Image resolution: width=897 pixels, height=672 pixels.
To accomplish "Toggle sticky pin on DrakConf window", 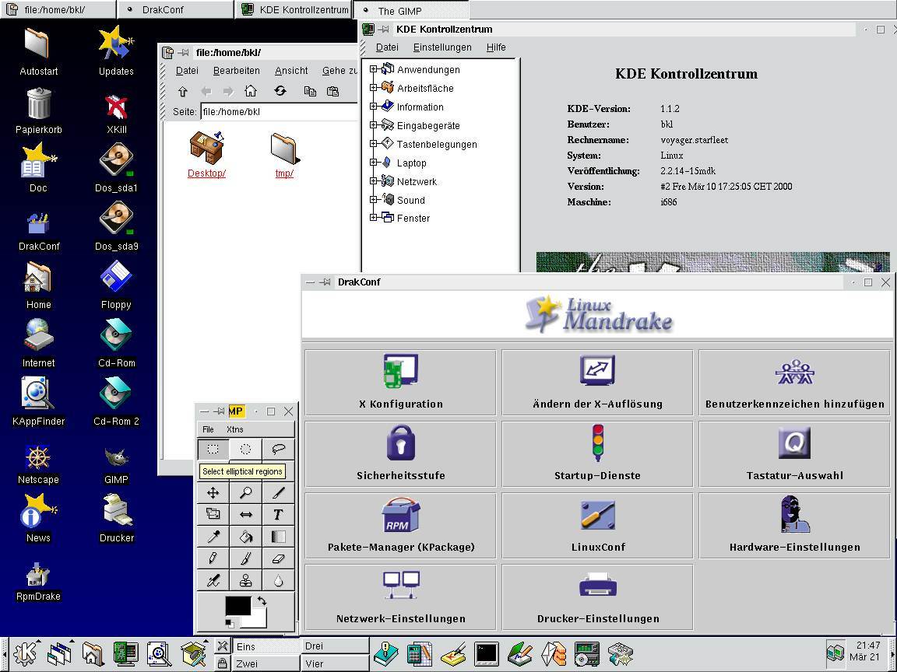I will (x=325, y=282).
